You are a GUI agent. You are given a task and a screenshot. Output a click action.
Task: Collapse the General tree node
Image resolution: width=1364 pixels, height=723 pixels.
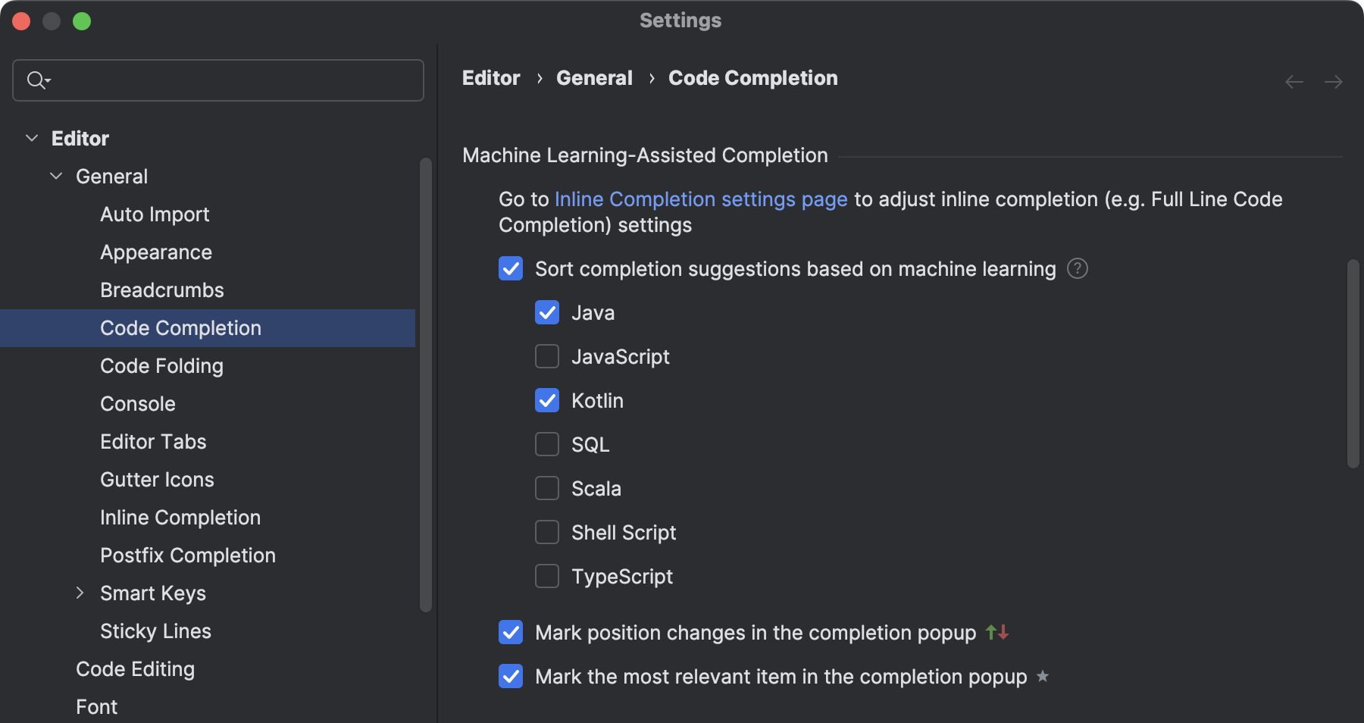click(x=56, y=176)
